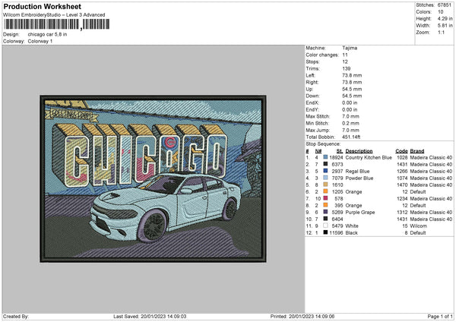Select the 'Wilcom' brand in the White row
Image resolution: width=456 pixels, height=322 pixels.
tap(418, 226)
